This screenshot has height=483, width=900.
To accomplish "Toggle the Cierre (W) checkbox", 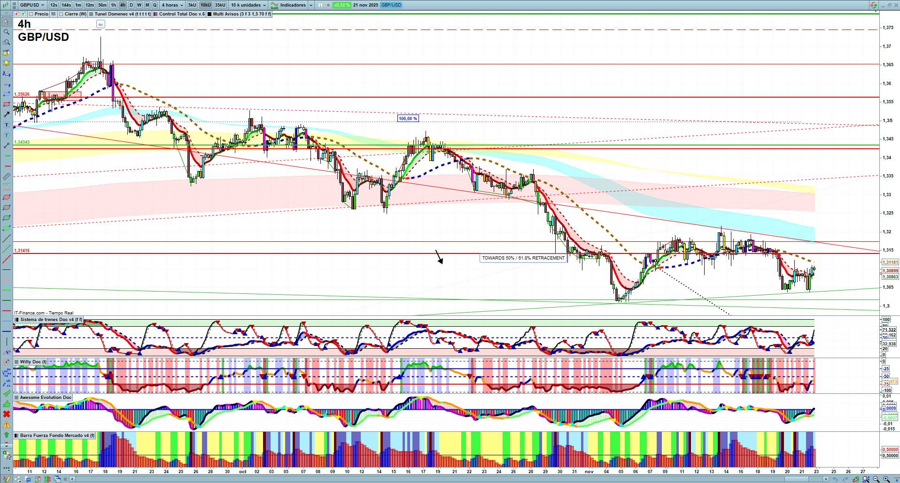I will coord(61,14).
